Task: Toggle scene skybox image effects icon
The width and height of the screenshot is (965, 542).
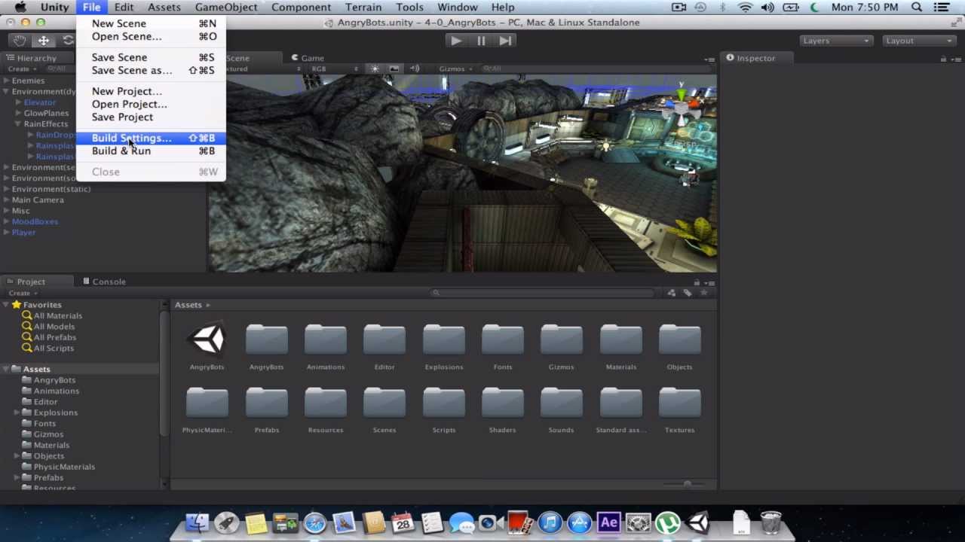Action: [394, 69]
